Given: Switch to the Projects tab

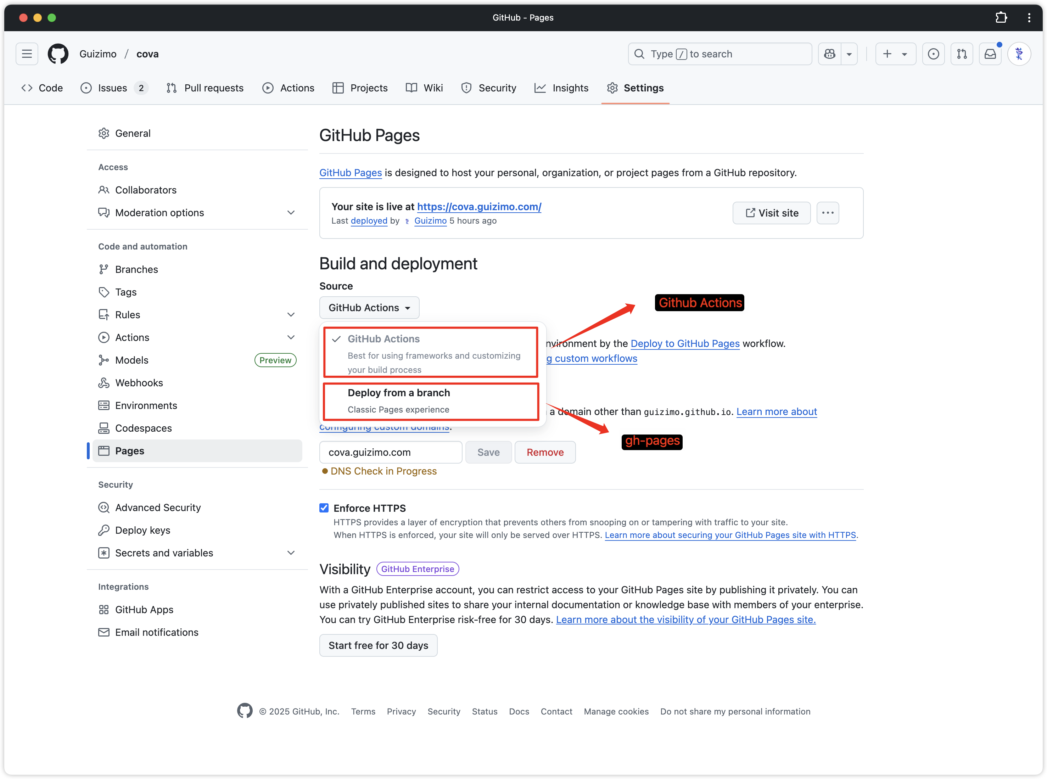Looking at the screenshot, I should 360,88.
